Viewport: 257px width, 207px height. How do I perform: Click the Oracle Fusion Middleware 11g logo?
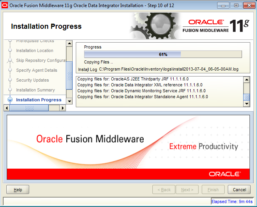(x=216, y=26)
